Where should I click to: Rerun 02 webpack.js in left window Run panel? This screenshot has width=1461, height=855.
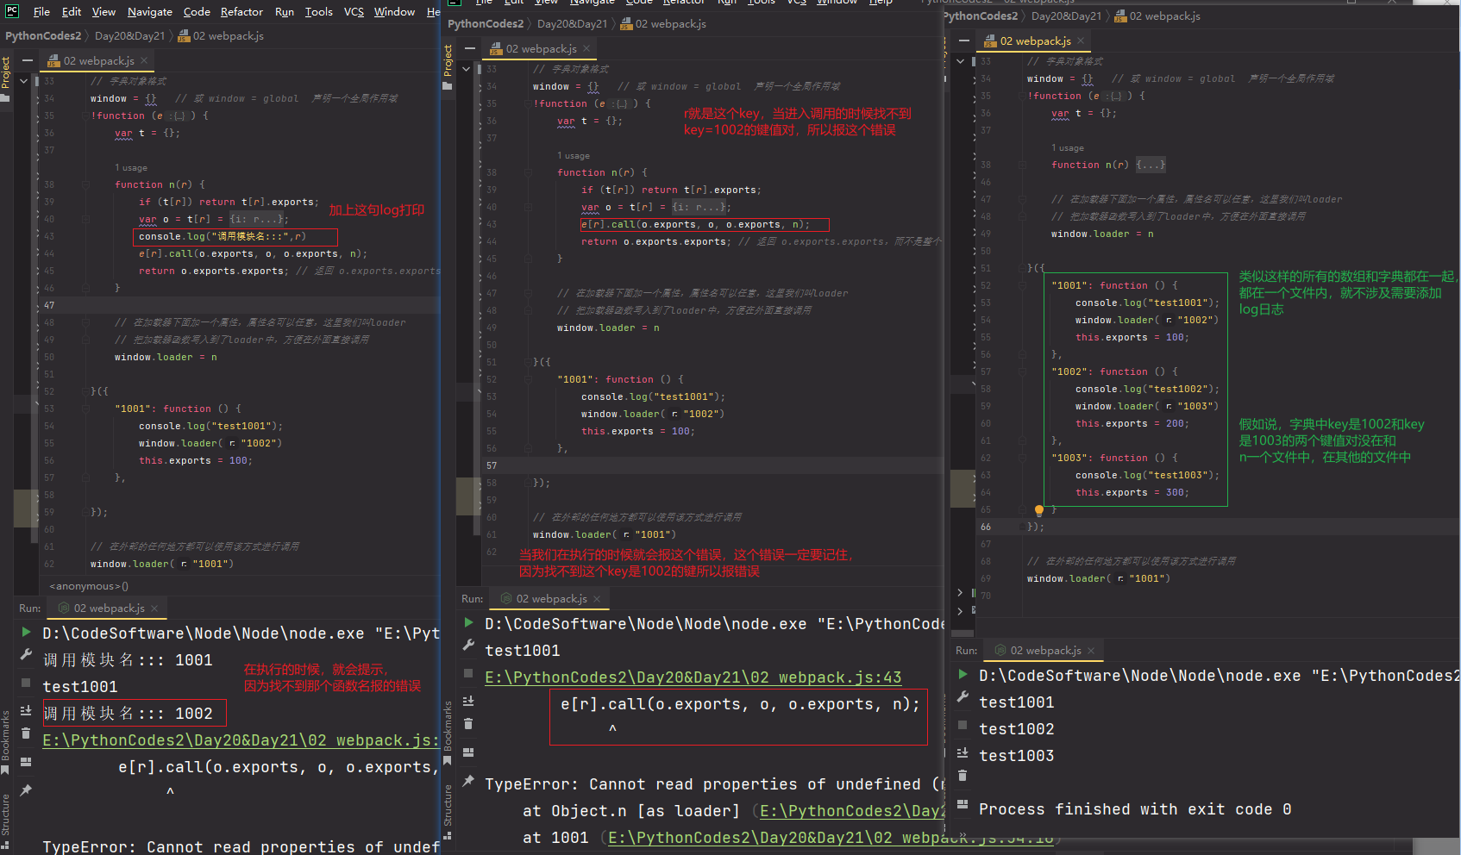(x=26, y=633)
